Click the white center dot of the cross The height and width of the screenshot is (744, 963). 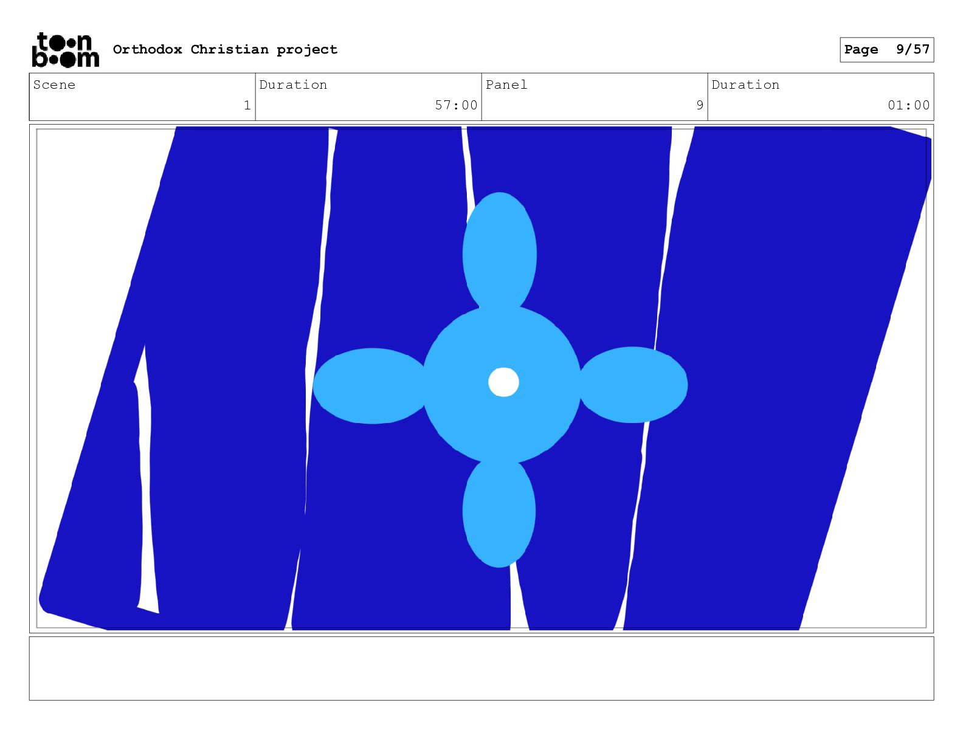coord(503,382)
